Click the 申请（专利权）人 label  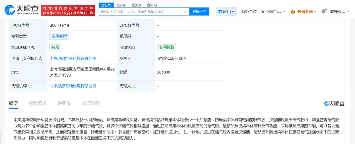tap(27, 58)
